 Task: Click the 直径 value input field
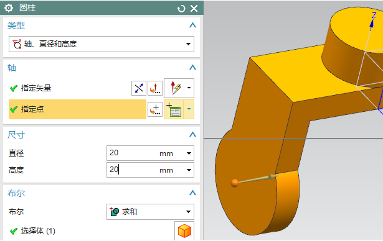click(150, 153)
